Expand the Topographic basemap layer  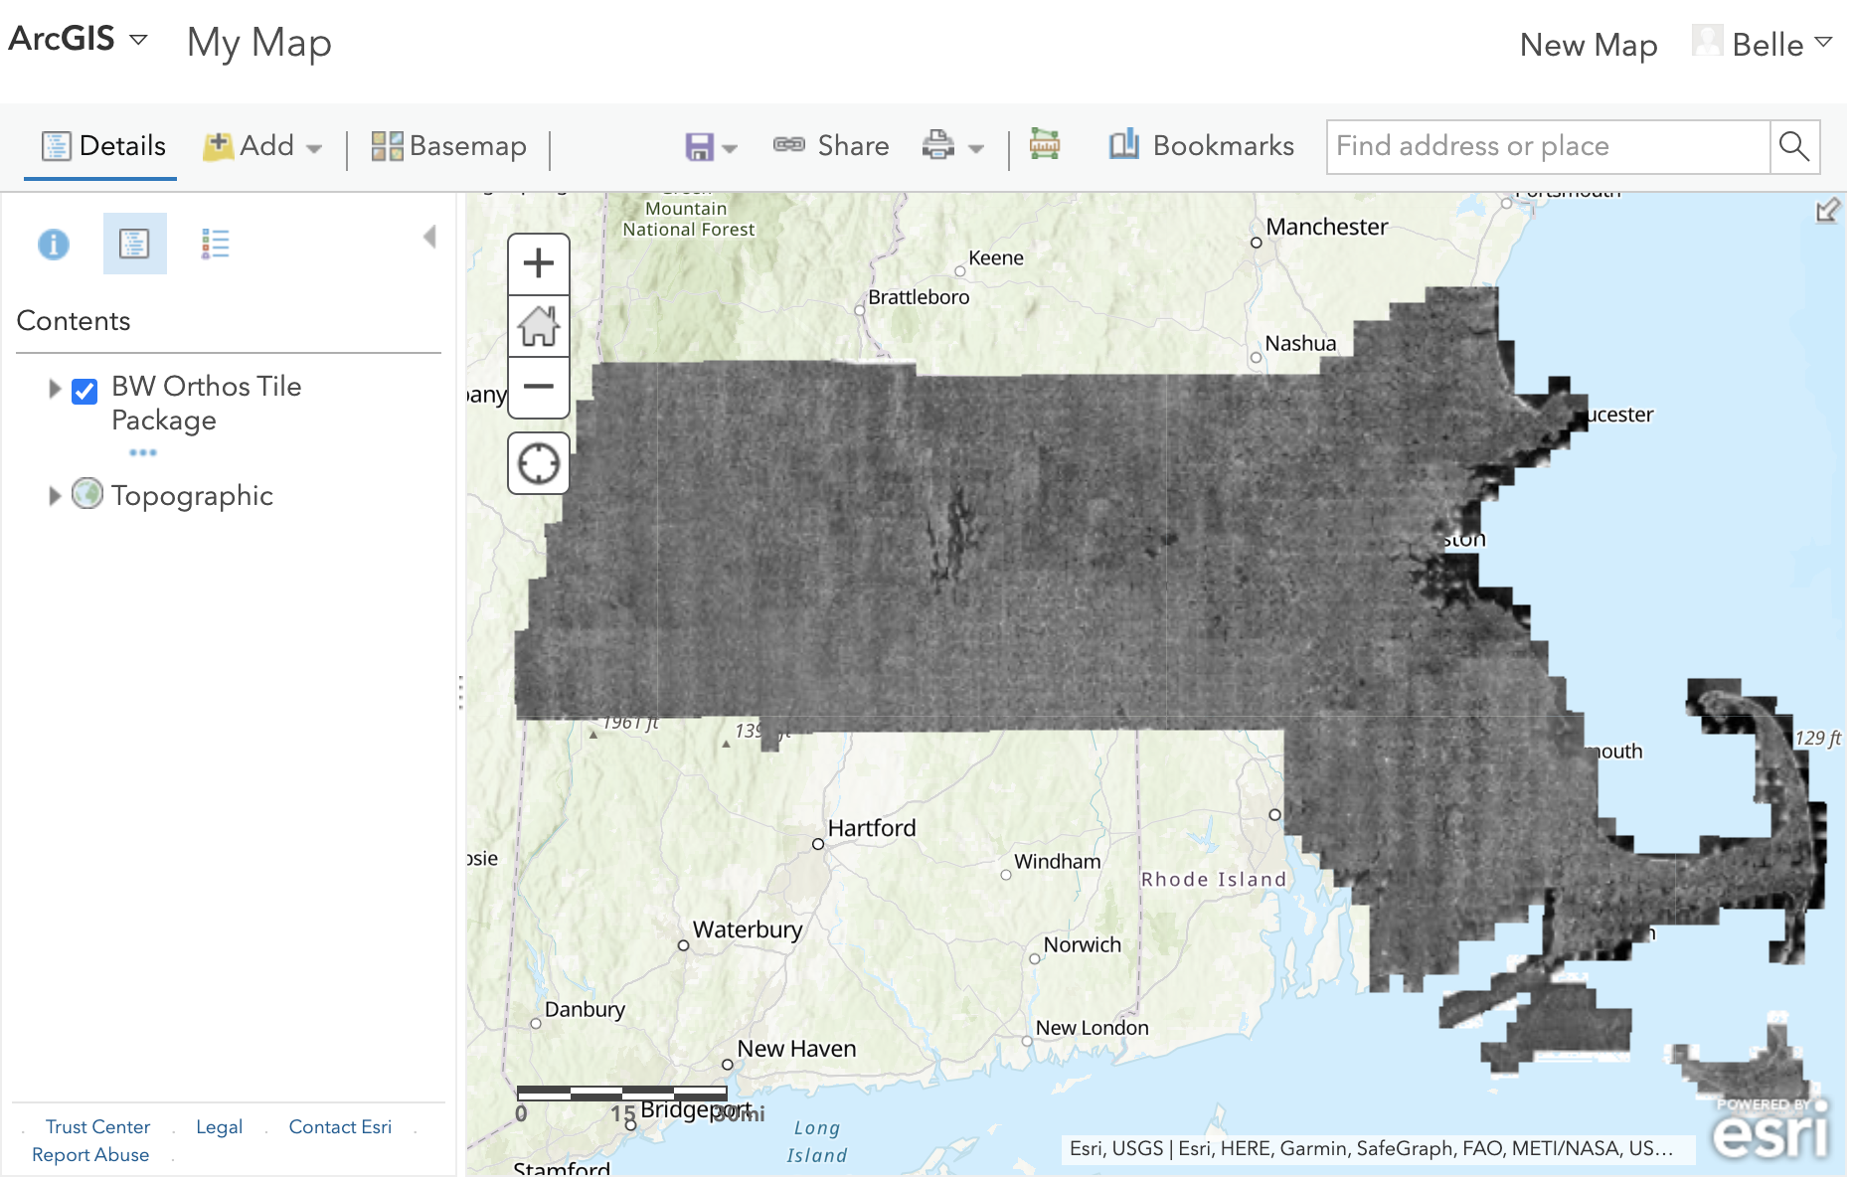point(55,495)
